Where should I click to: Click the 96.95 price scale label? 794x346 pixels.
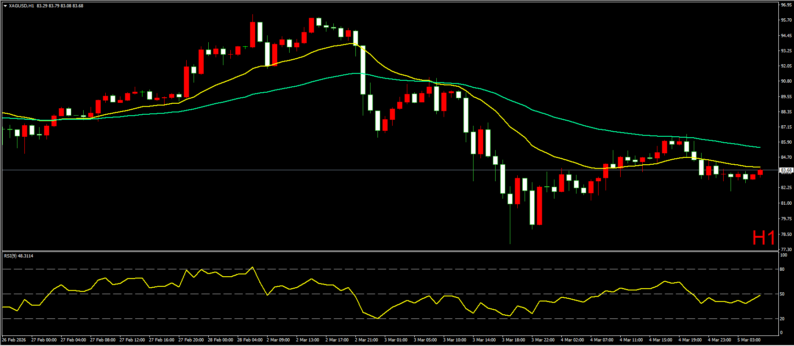[786, 5]
